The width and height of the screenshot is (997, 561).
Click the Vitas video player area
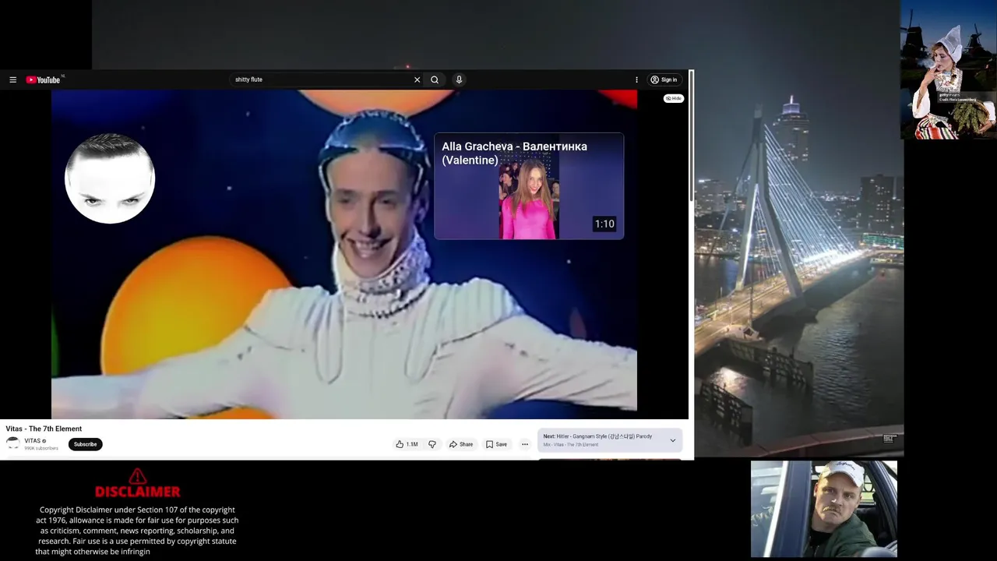click(x=344, y=254)
